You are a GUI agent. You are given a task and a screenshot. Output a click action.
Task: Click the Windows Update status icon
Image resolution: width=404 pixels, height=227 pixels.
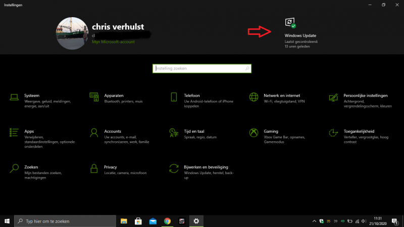coord(290,23)
